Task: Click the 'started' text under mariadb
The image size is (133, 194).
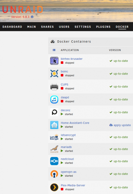Action: [x=69, y=151]
